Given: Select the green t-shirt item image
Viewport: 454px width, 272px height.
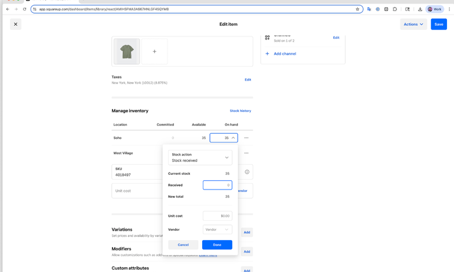Looking at the screenshot, I should coord(127,51).
